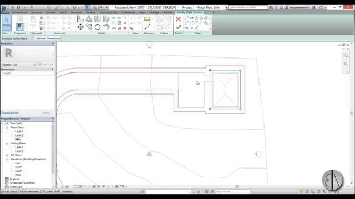Open the Manage ribbon tab
This screenshot has width=355, height=199.
(x=154, y=12)
